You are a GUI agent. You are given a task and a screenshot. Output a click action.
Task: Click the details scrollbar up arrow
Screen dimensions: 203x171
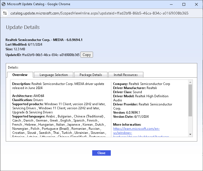point(190,82)
